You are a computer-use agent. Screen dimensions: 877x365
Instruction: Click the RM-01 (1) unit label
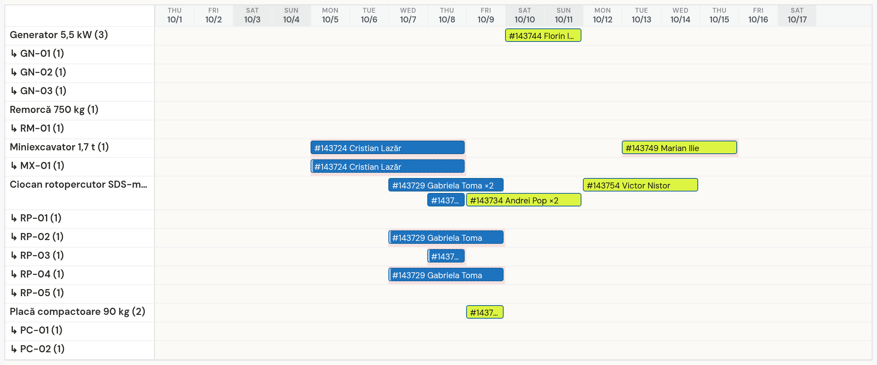click(37, 129)
